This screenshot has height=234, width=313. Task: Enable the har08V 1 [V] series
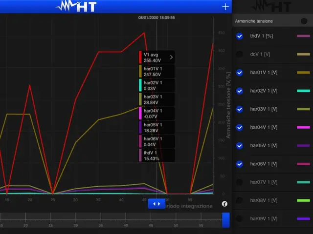[x=239, y=200]
